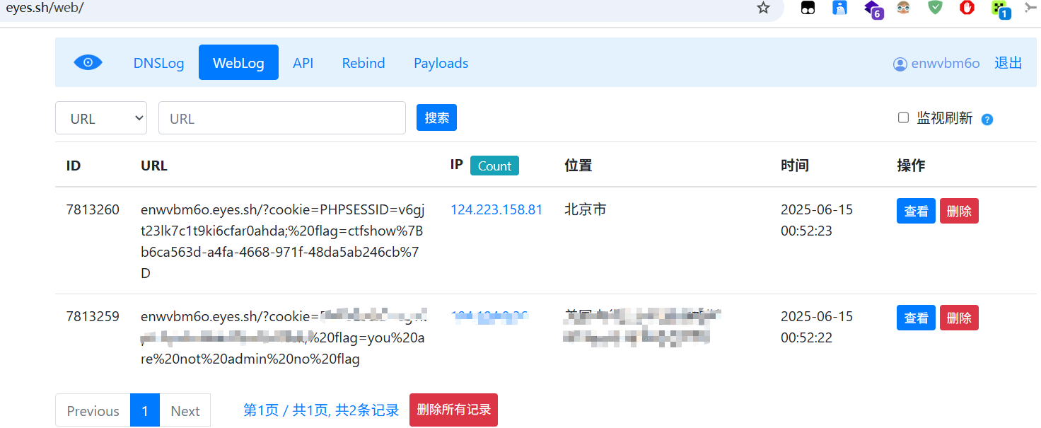This screenshot has height=428, width=1041.
Task: Click the blue bird extension icon
Action: point(839,8)
